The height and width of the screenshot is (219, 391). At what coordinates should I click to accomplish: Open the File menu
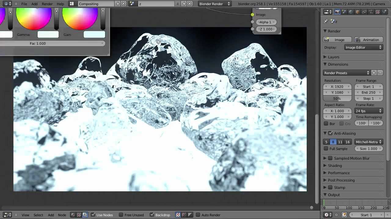24,4
